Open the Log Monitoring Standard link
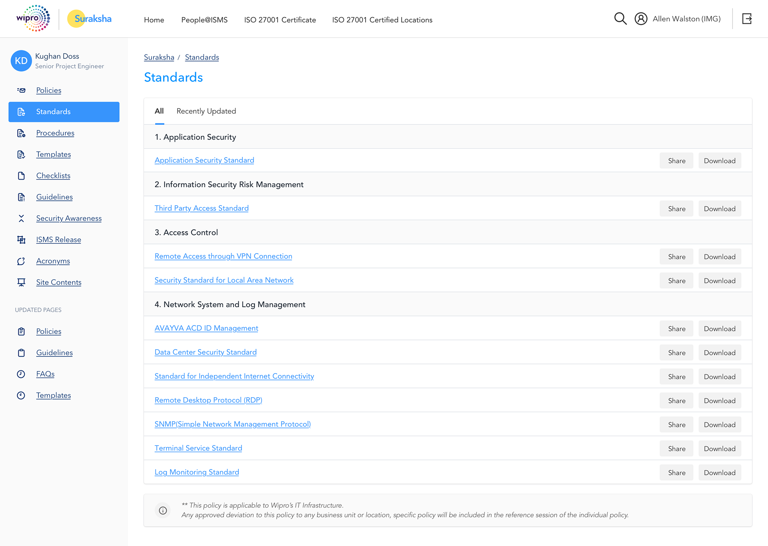 (197, 472)
